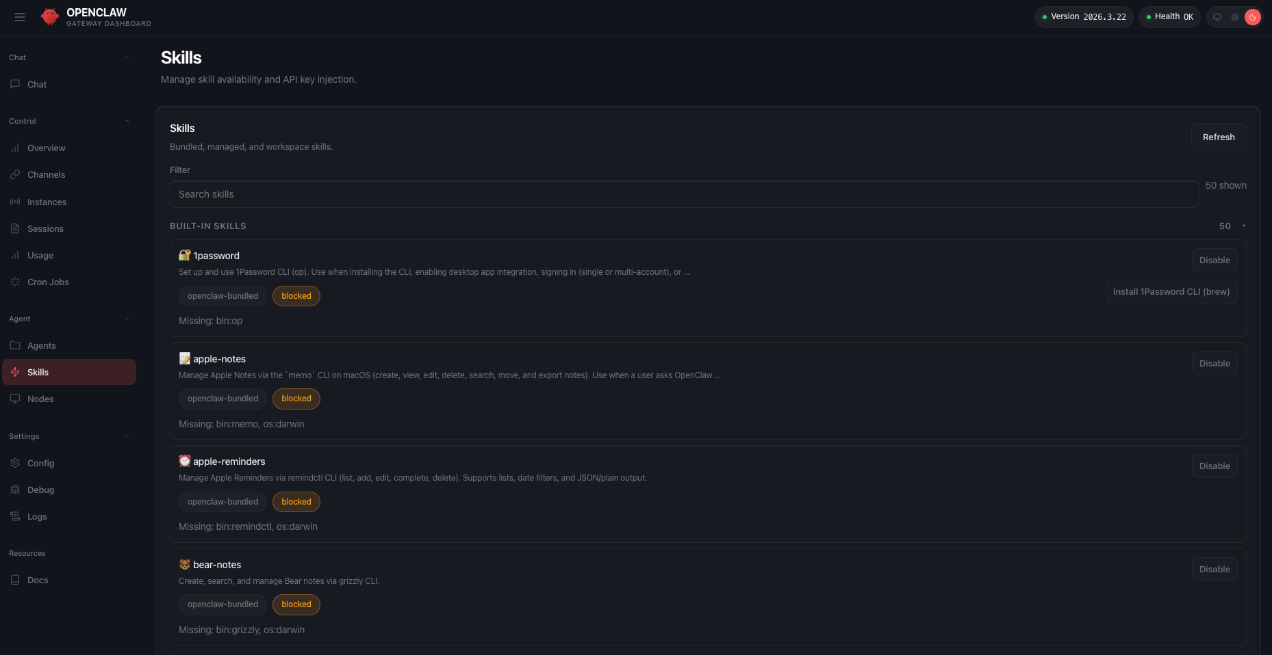Select the Overview icon in the sidebar
Screen dimensions: 1272x655
coord(15,148)
